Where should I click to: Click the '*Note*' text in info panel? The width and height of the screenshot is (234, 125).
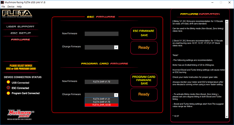pos(175,55)
